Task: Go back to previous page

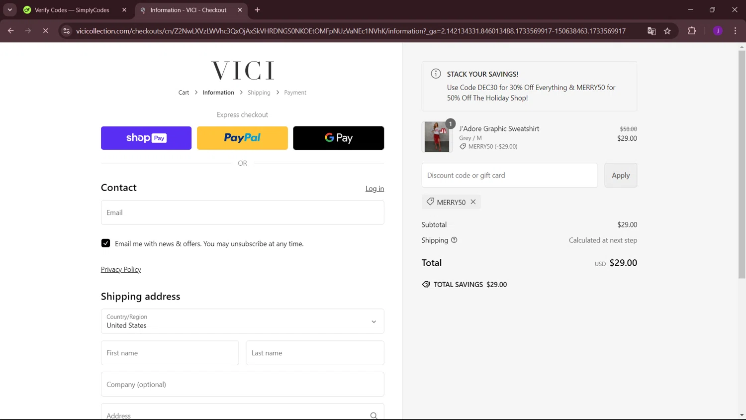Action: coord(11,31)
